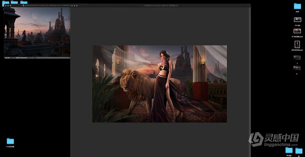Select the 风玲宫殿 folder at bottom left
This screenshot has height=157, width=305.
[10, 141]
